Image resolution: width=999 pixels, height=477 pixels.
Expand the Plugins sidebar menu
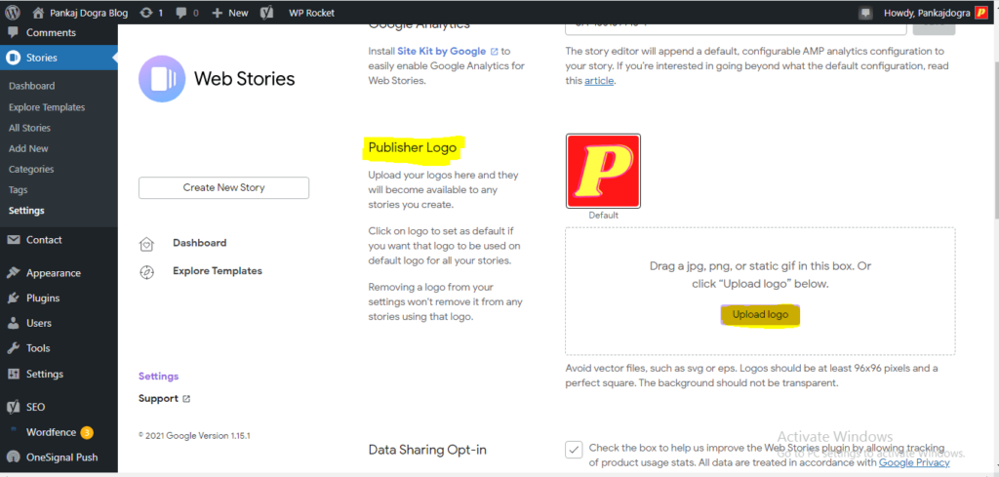coord(43,298)
